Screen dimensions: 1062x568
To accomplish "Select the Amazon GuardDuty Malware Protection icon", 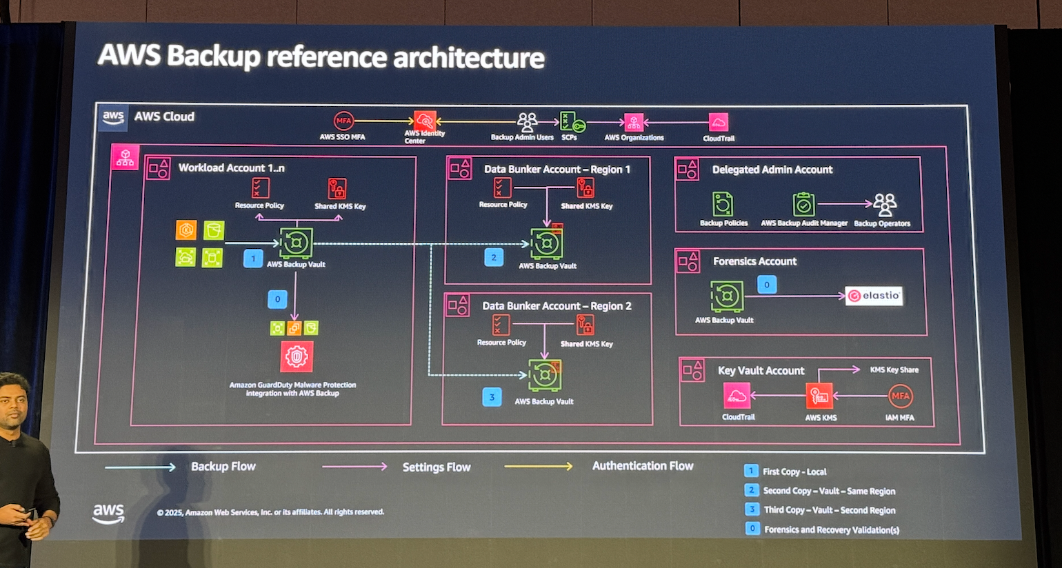I will tap(297, 356).
